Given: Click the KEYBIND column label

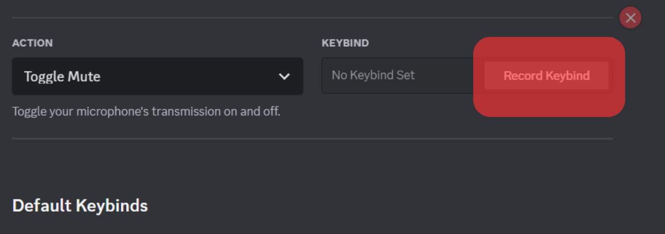Looking at the screenshot, I should point(345,43).
